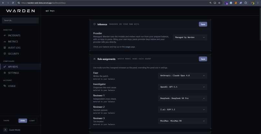Screen dimensions: 261x134
Task: Click the Usage coins icon in sidebar
Action: tap(5, 86)
